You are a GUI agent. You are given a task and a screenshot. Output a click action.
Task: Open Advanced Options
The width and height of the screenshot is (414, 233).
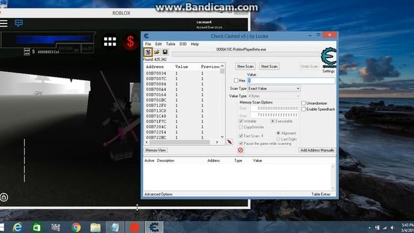tap(158, 194)
